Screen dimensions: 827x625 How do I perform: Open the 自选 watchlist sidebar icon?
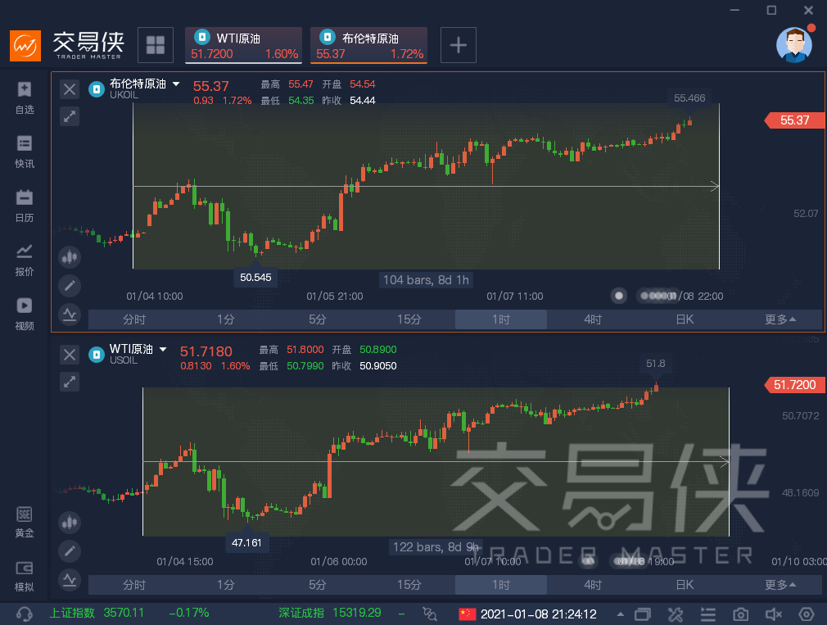(x=25, y=98)
